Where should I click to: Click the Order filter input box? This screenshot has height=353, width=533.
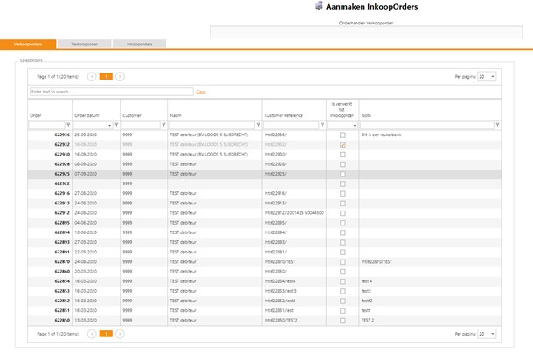46,125
